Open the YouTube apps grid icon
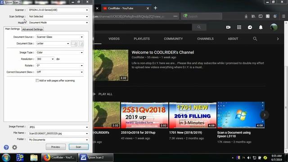The image size is (288, 162). [x=239, y=27]
